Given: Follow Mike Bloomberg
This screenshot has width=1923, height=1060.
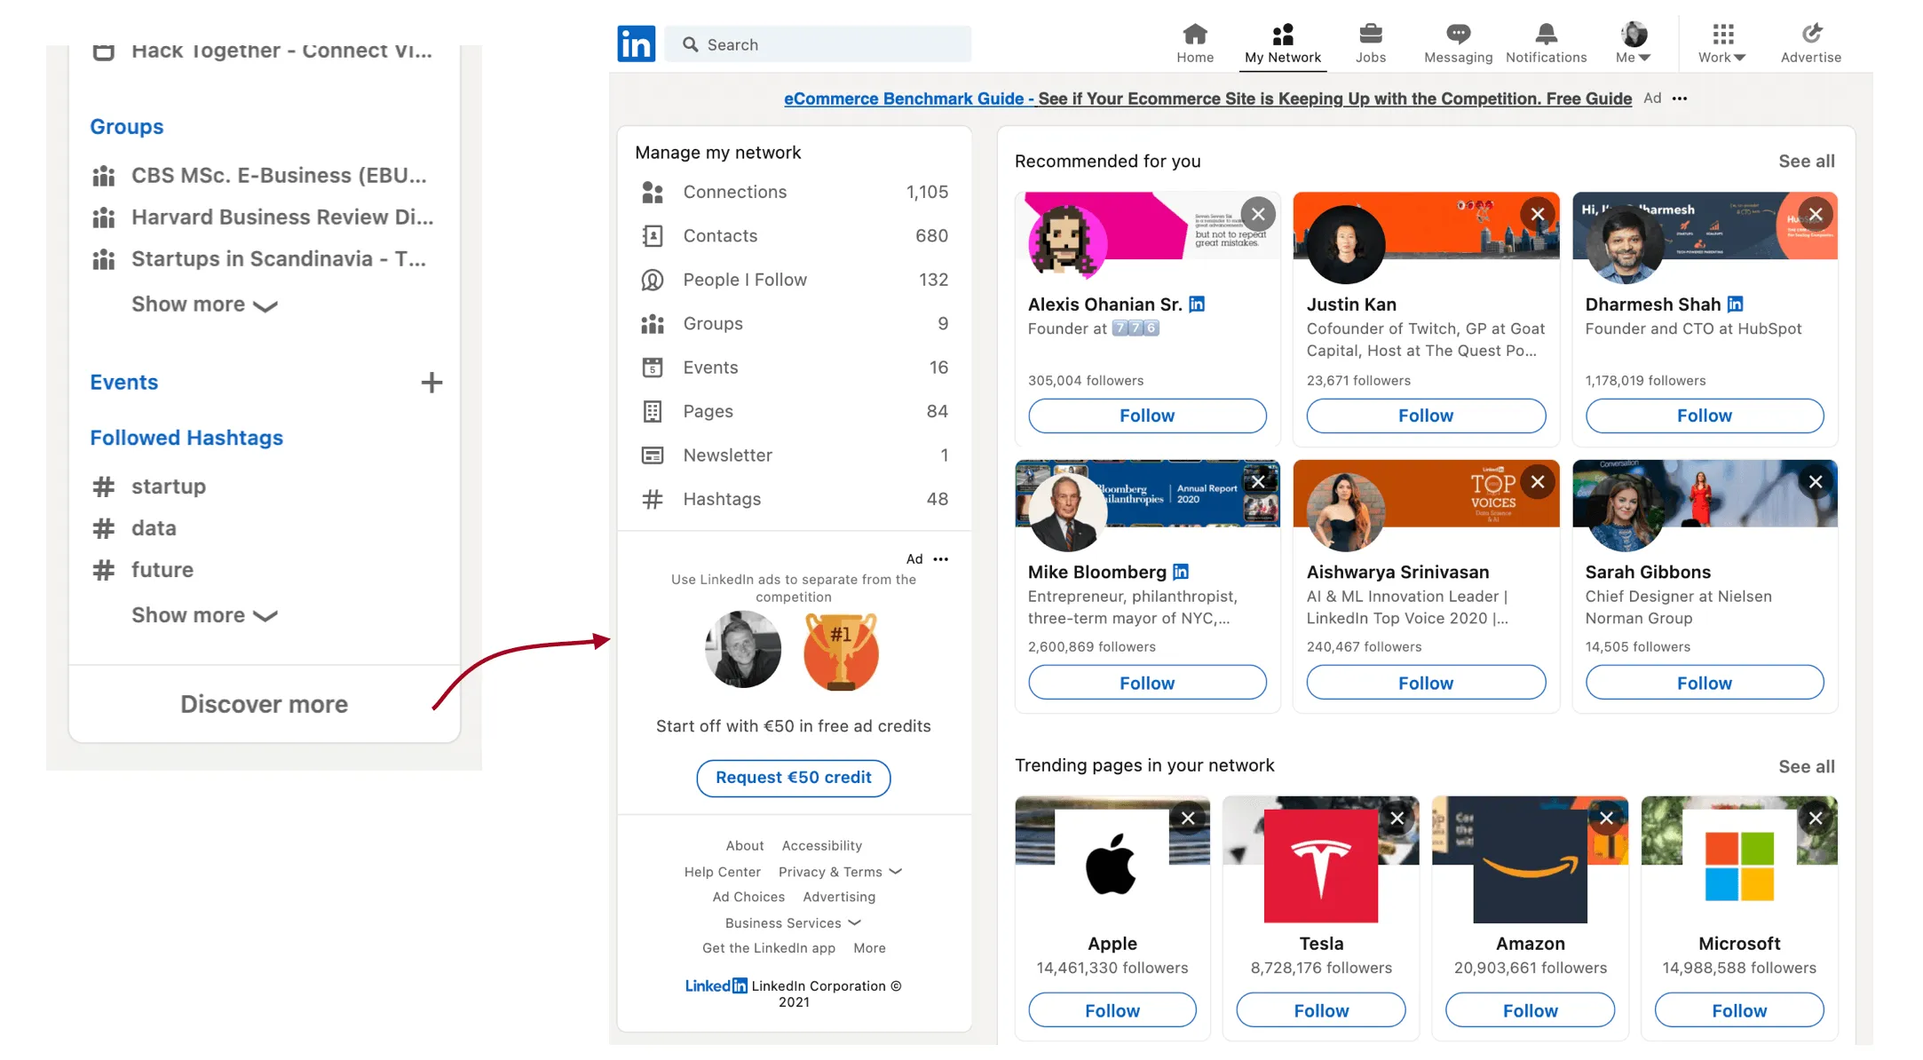Looking at the screenshot, I should (1147, 683).
